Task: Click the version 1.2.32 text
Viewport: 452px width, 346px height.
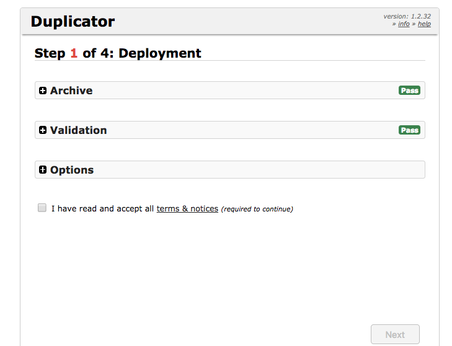Action: tap(407, 17)
